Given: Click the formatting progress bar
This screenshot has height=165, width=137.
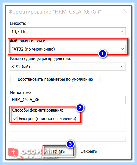Looking at the screenshot, I should [x=68, y=139].
